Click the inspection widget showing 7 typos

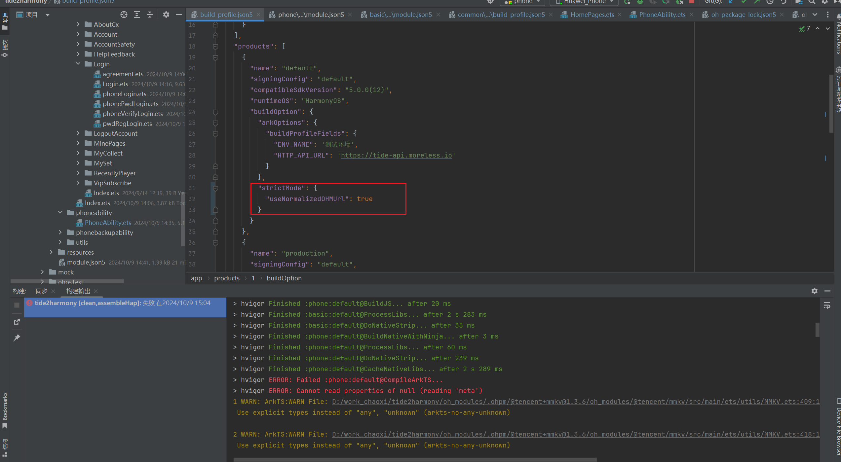805,29
